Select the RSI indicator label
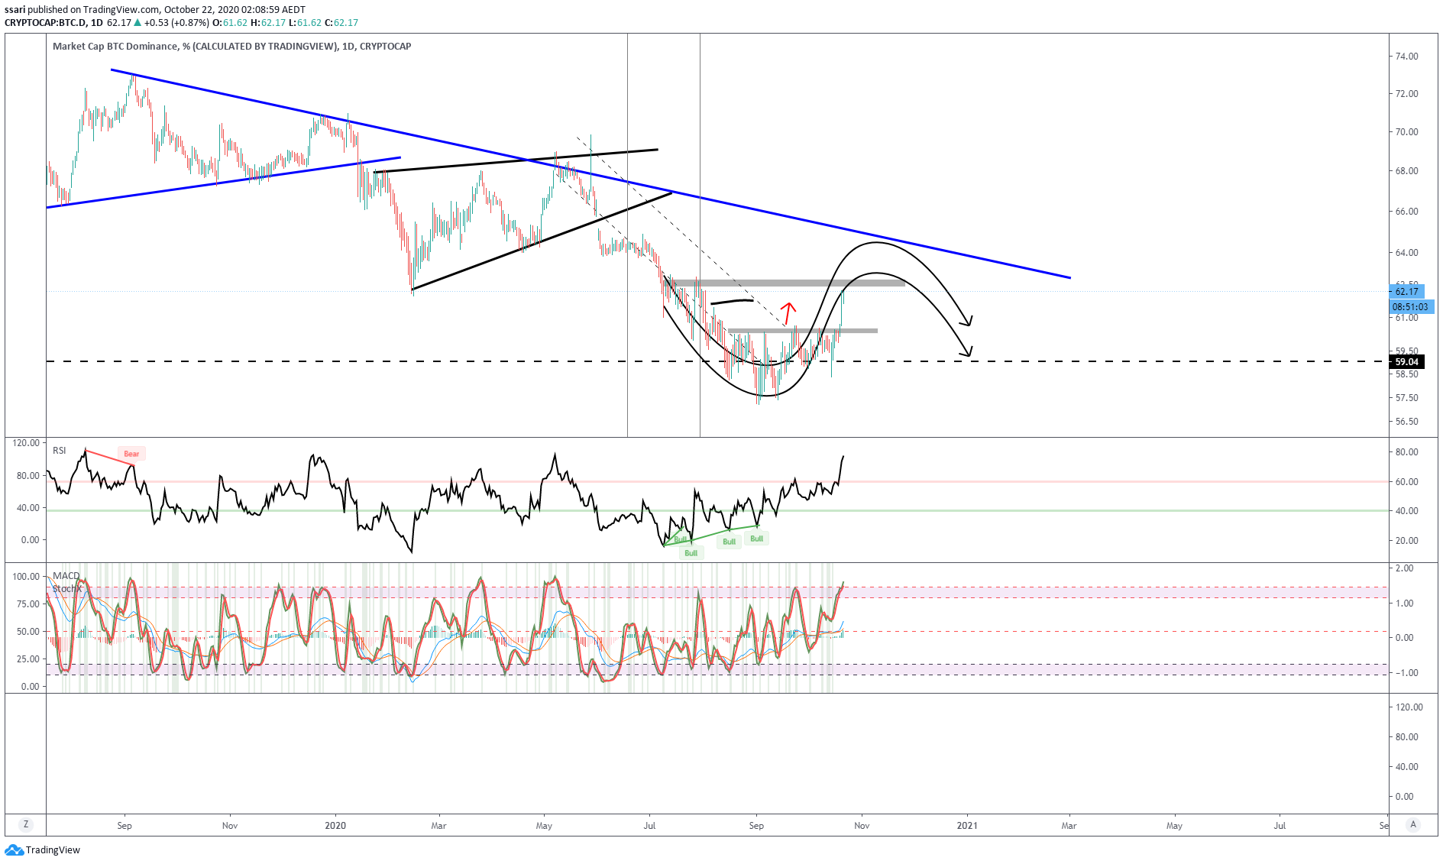This screenshot has height=864, width=1443. 59,451
